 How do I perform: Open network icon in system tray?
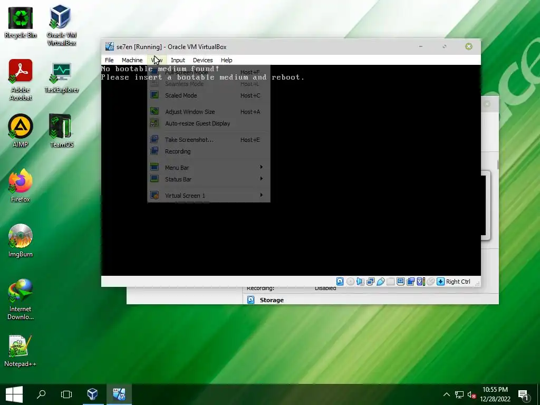coord(459,394)
